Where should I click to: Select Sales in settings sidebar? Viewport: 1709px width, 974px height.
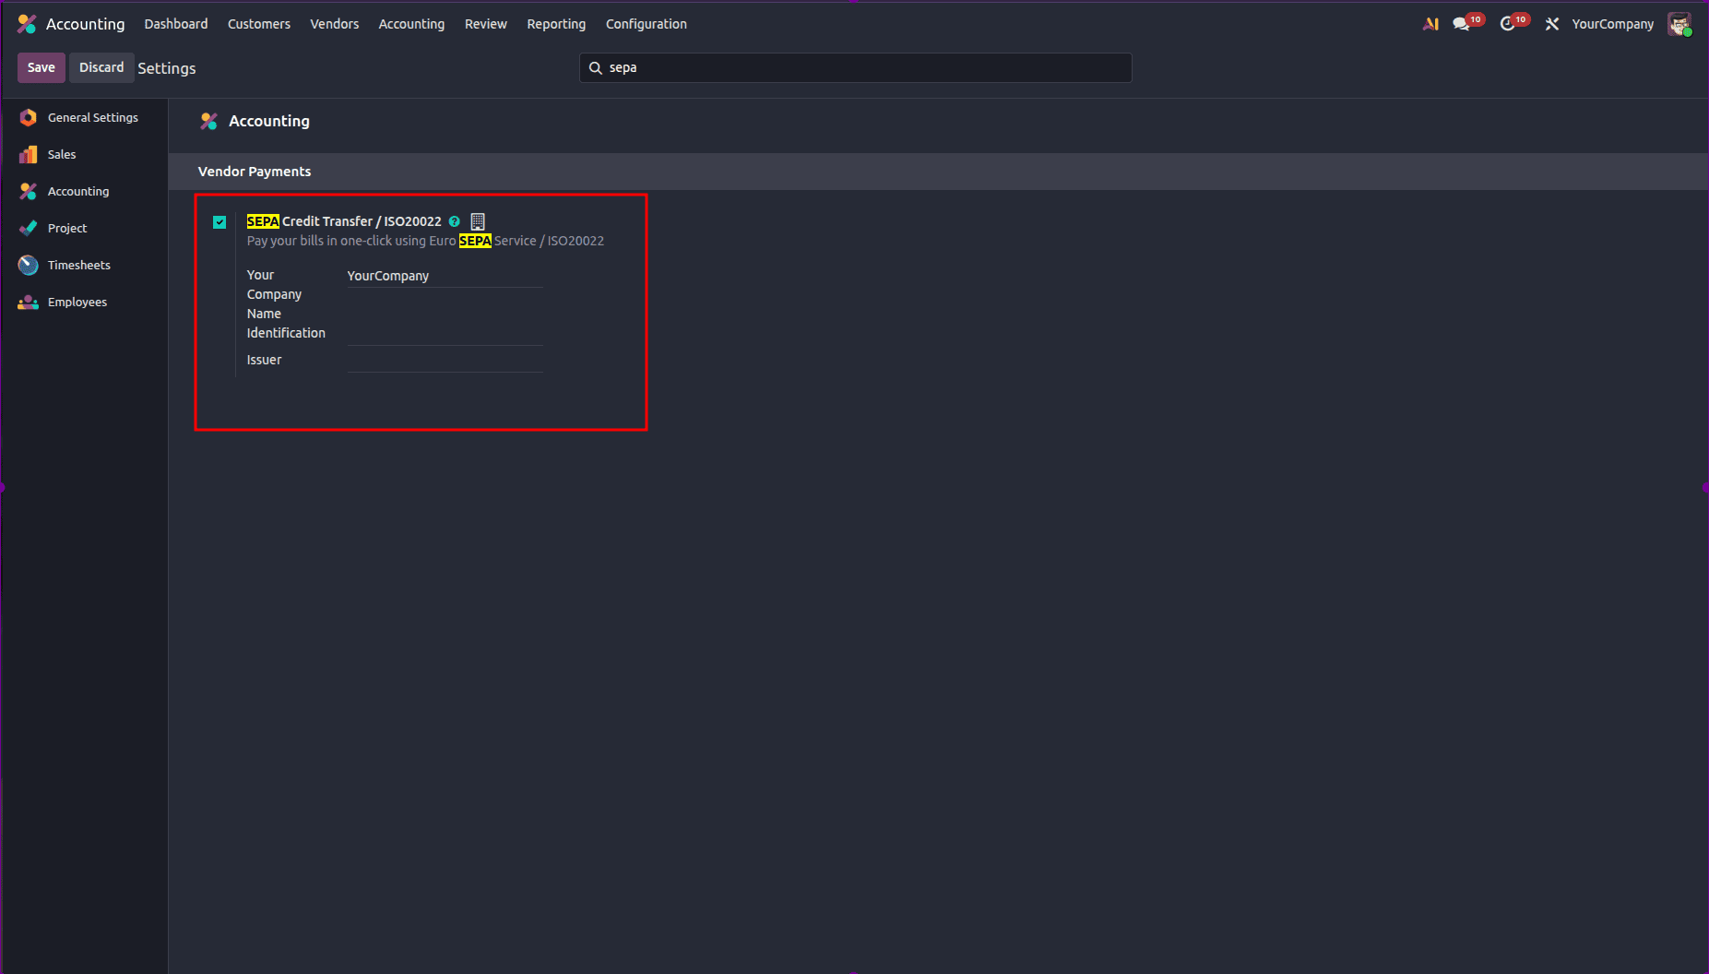85,154
